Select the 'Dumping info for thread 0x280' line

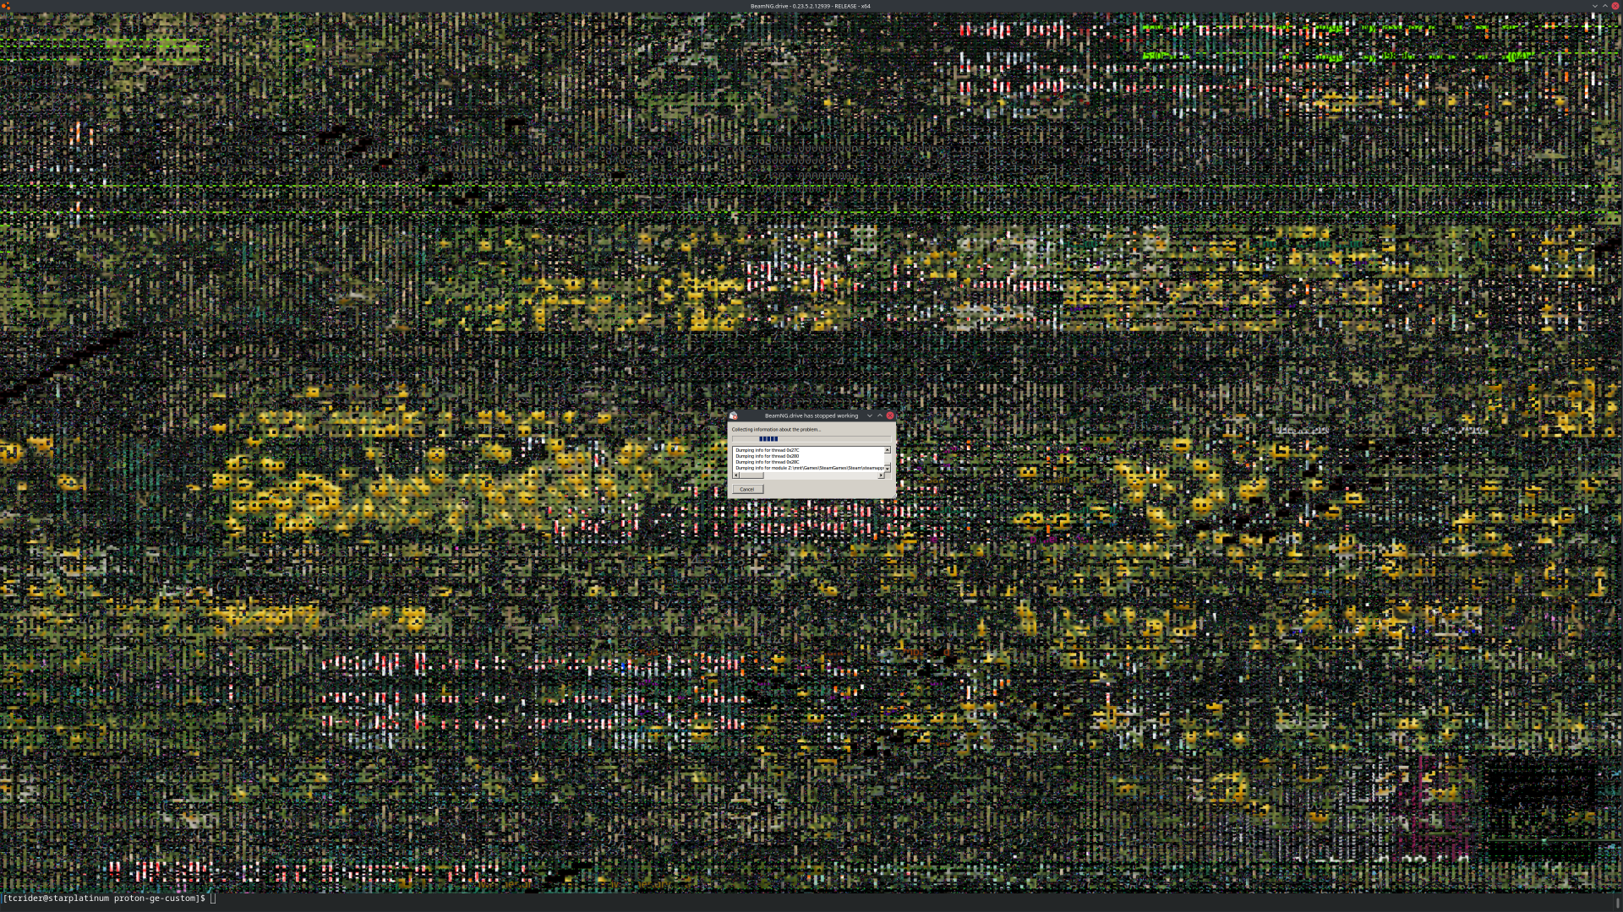point(767,456)
